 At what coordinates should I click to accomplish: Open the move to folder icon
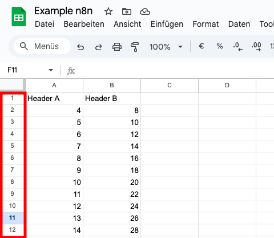click(127, 11)
